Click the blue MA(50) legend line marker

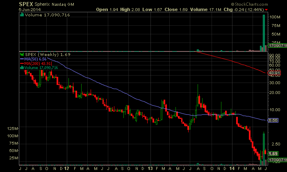click(22, 59)
